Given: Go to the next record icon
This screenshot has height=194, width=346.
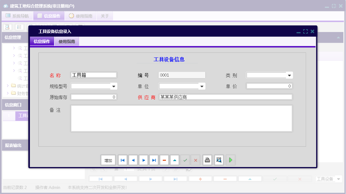Looking at the screenshot, I should 143,160.
